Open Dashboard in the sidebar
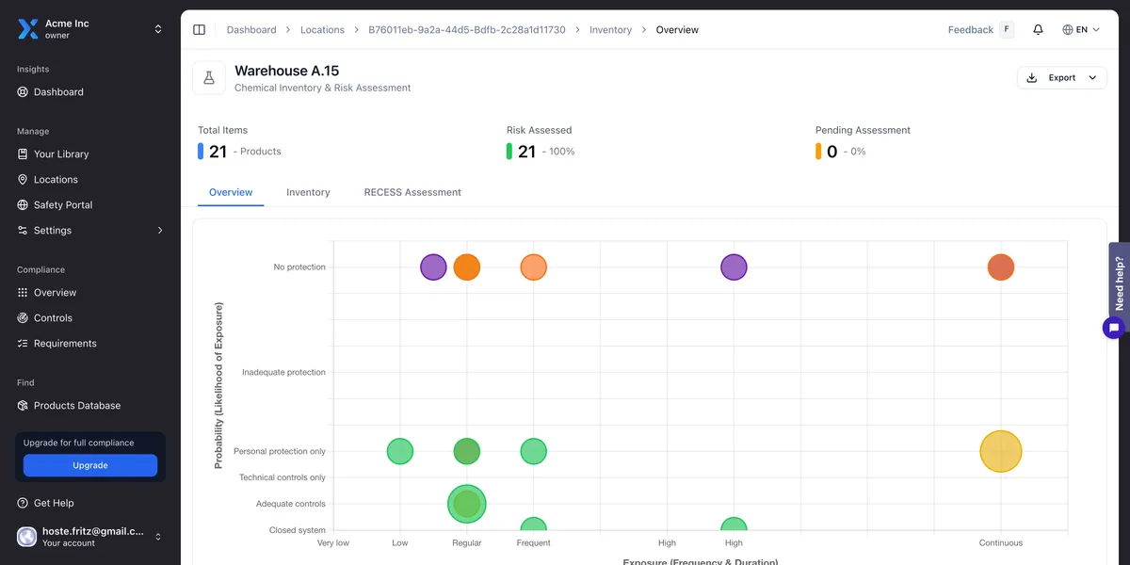The image size is (1130, 565). click(58, 92)
